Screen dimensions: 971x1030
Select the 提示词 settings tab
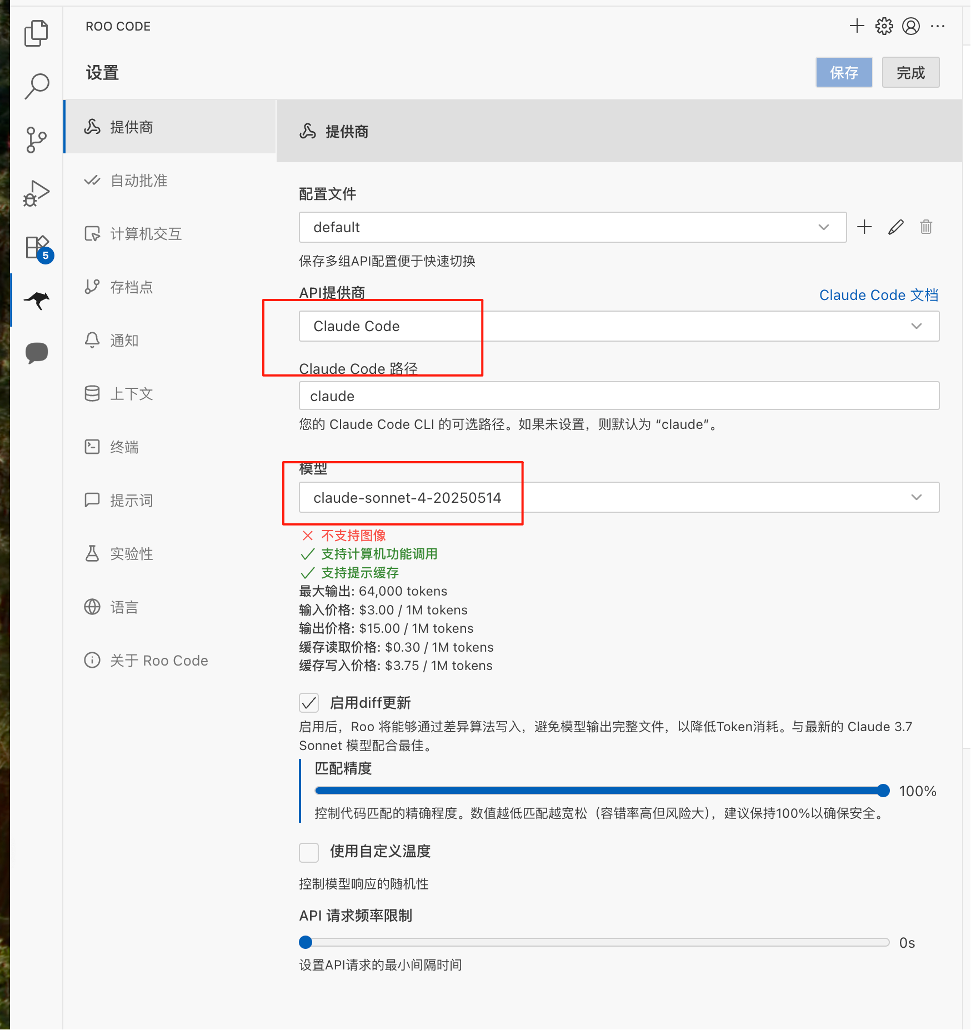(x=171, y=501)
